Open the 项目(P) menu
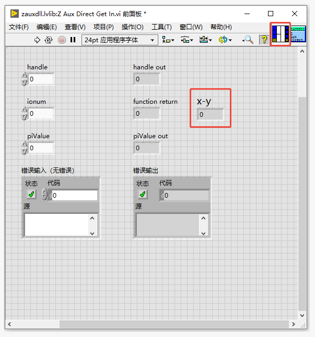This screenshot has height=337, width=315. coord(103,27)
